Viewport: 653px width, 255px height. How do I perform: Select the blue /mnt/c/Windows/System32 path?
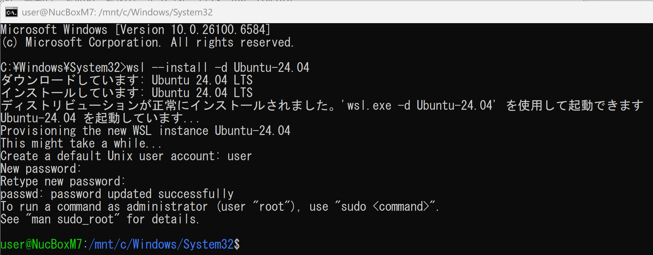point(161,244)
